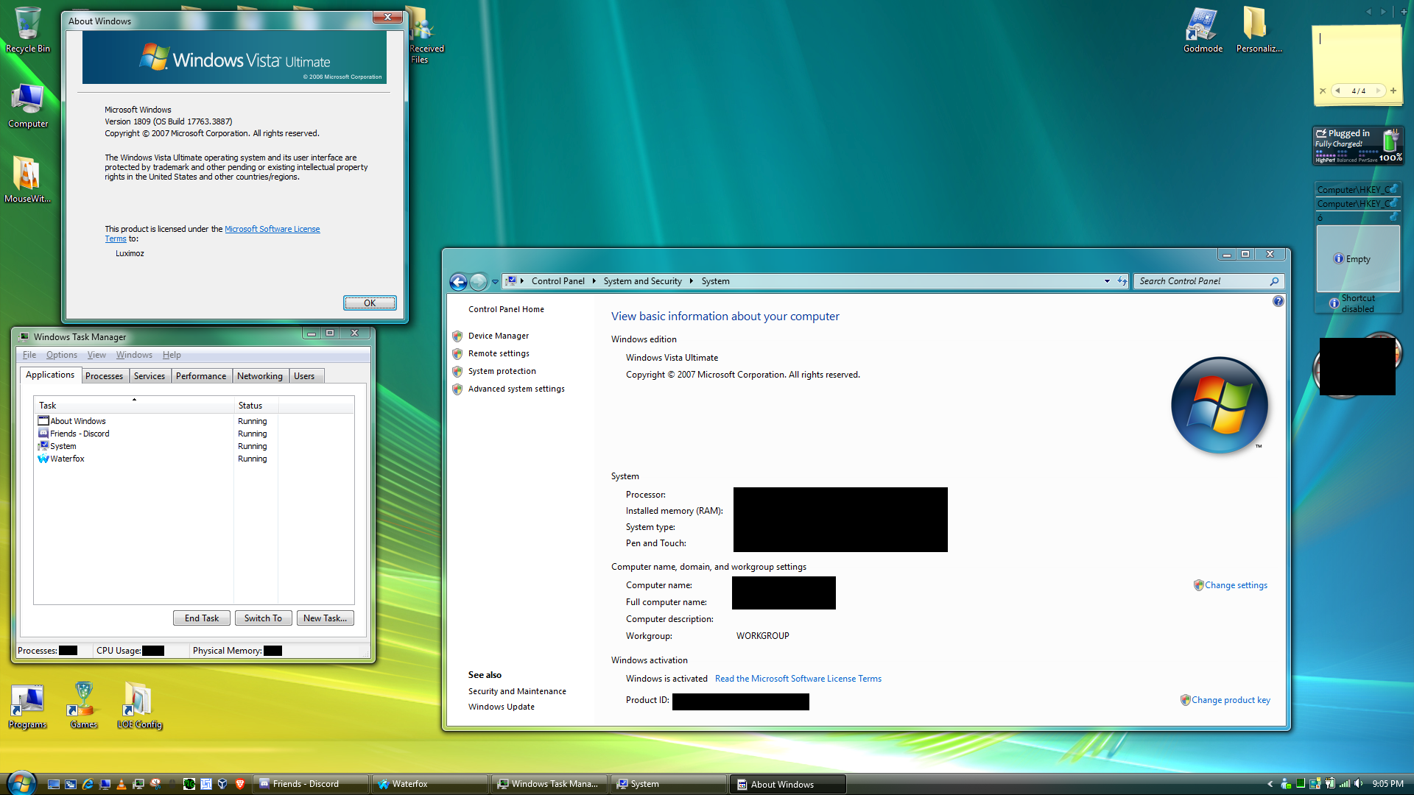Switch to the Networking tab
This screenshot has height=795, width=1414.
(260, 376)
